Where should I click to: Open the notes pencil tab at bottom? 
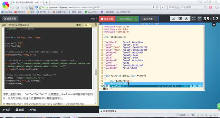point(6,110)
